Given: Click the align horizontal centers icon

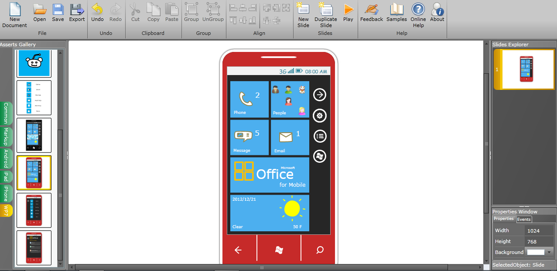Looking at the screenshot, I should tap(243, 7).
